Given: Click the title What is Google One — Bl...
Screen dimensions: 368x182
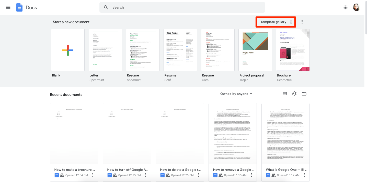Looking at the screenshot, I should 286,170.
